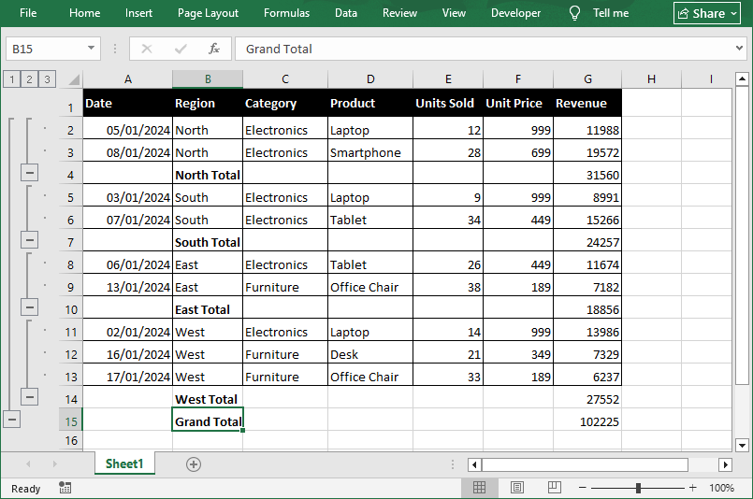753x499 pixels.
Task: Click the Tell me lightbulb icon
Action: pos(574,13)
